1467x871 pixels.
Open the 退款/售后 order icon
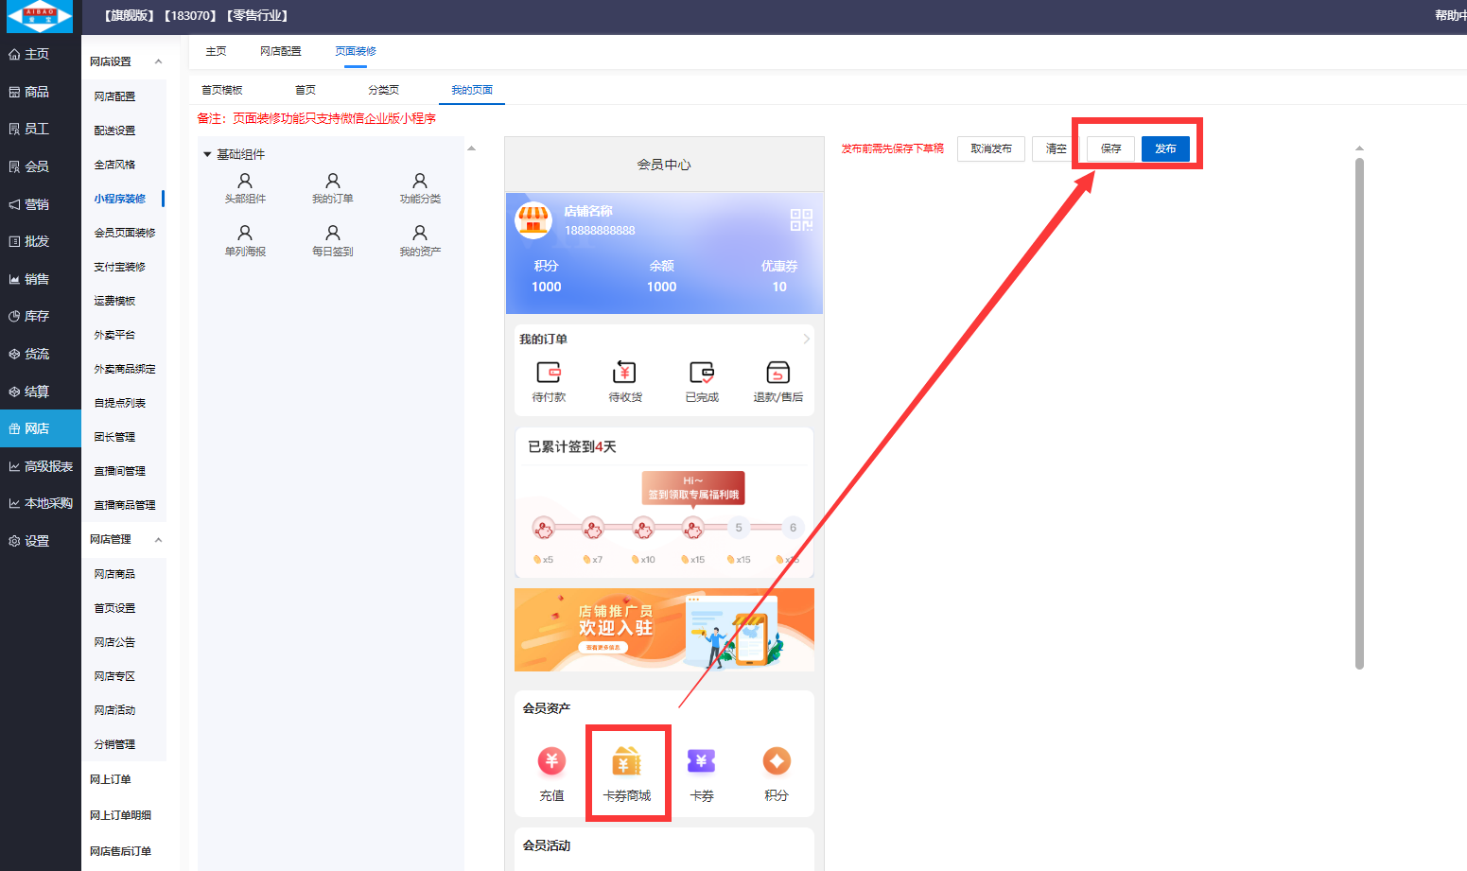pos(777,373)
